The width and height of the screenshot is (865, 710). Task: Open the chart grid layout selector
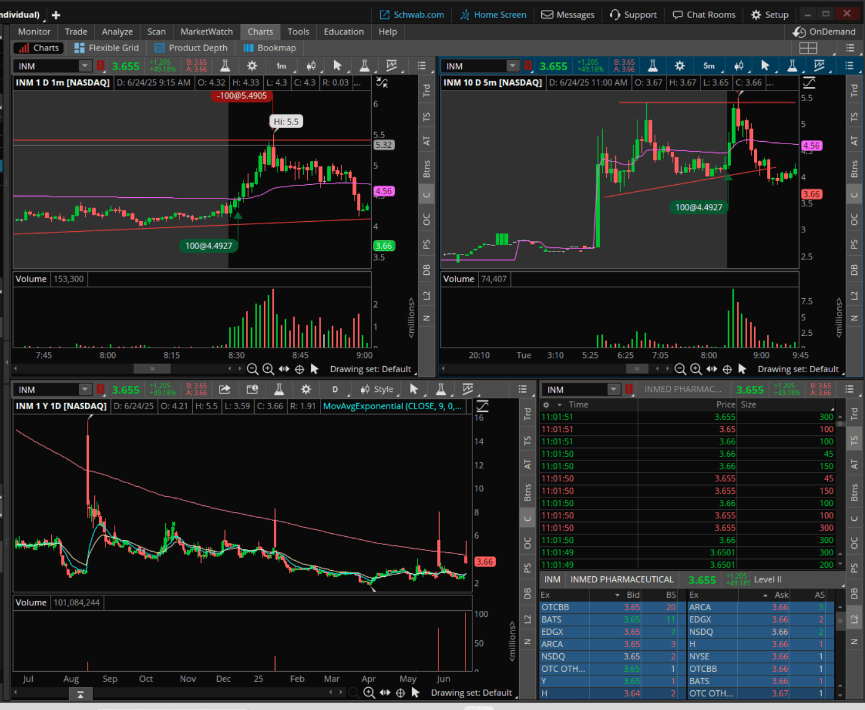point(808,48)
